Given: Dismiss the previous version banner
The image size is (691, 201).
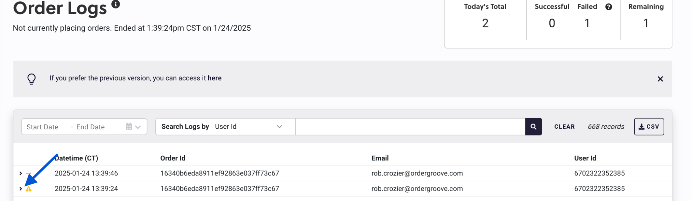Looking at the screenshot, I should pyautogui.click(x=660, y=79).
